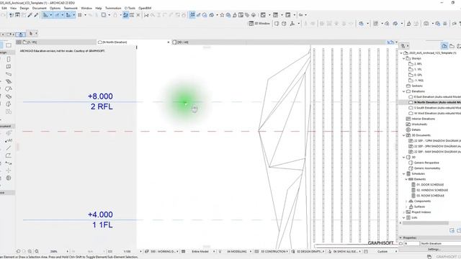Collapse the Storeys folder in Navigator
The image size is (461, 259).
(x=403, y=58)
